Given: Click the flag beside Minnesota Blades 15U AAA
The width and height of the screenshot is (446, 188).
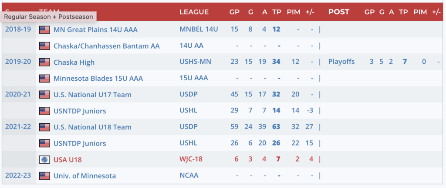Looking at the screenshot, I should tap(44, 79).
